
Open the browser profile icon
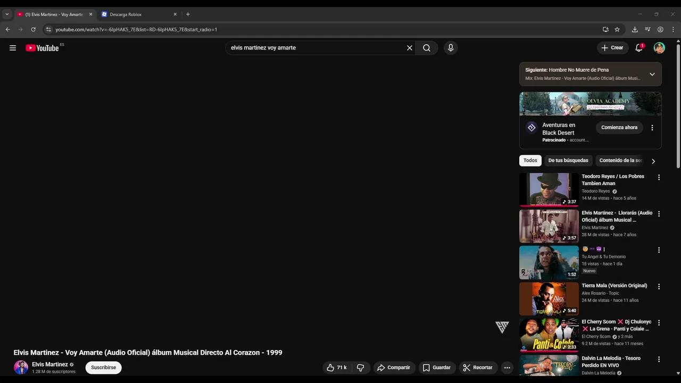pos(660,29)
